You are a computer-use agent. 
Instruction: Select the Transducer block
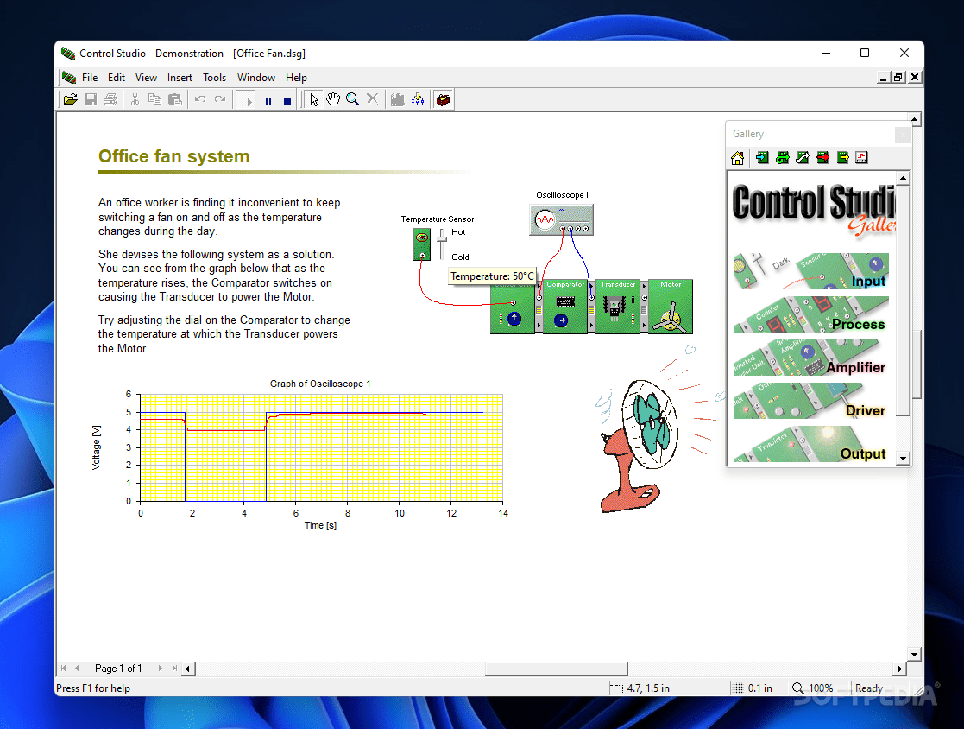(618, 307)
